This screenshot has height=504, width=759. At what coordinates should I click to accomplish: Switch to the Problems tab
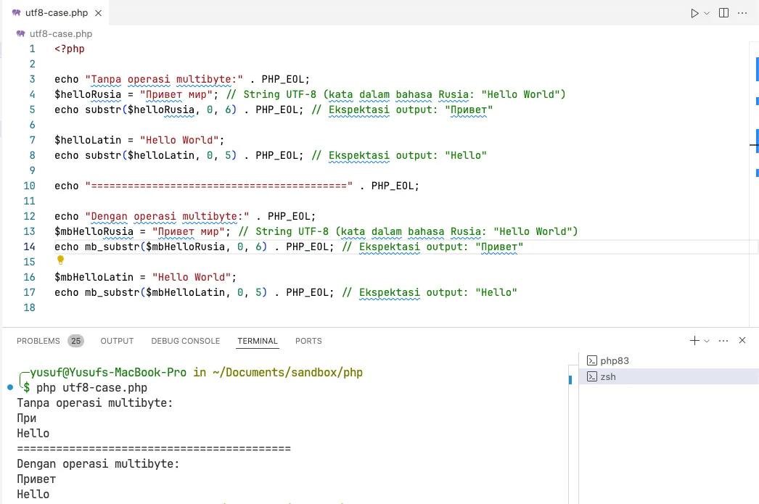pyautogui.click(x=38, y=341)
